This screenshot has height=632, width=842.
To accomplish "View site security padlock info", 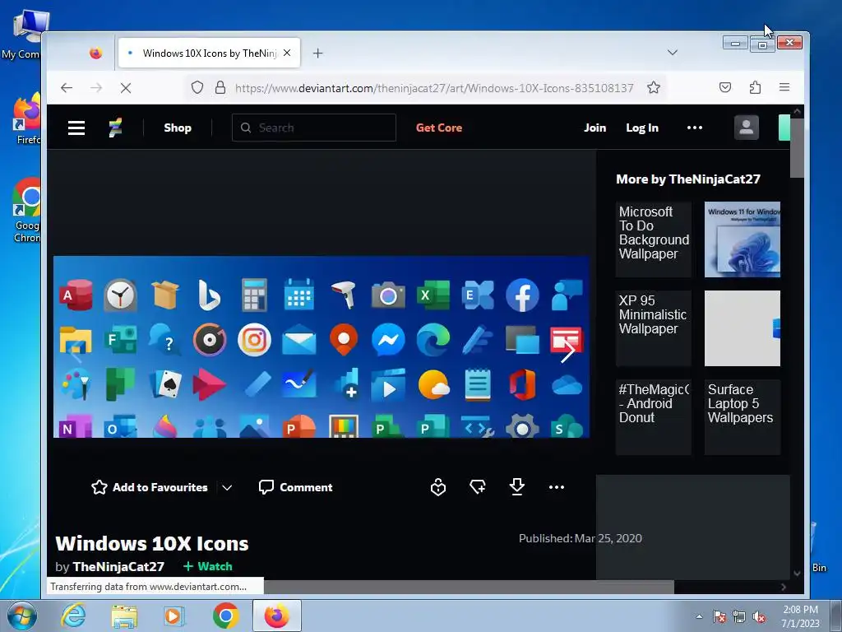I will (x=220, y=87).
